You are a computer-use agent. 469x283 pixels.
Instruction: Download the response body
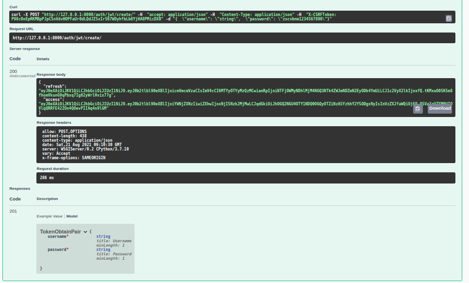pyautogui.click(x=440, y=109)
